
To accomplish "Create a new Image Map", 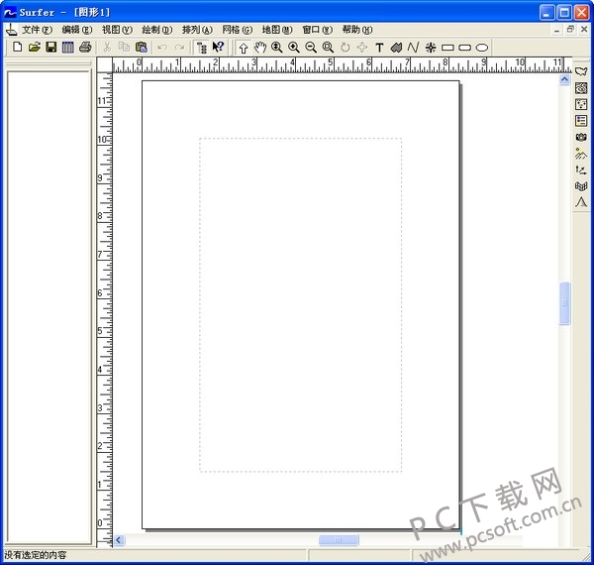I will [581, 137].
